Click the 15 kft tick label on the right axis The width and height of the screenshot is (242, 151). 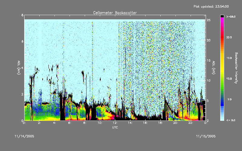tap(208, 60)
